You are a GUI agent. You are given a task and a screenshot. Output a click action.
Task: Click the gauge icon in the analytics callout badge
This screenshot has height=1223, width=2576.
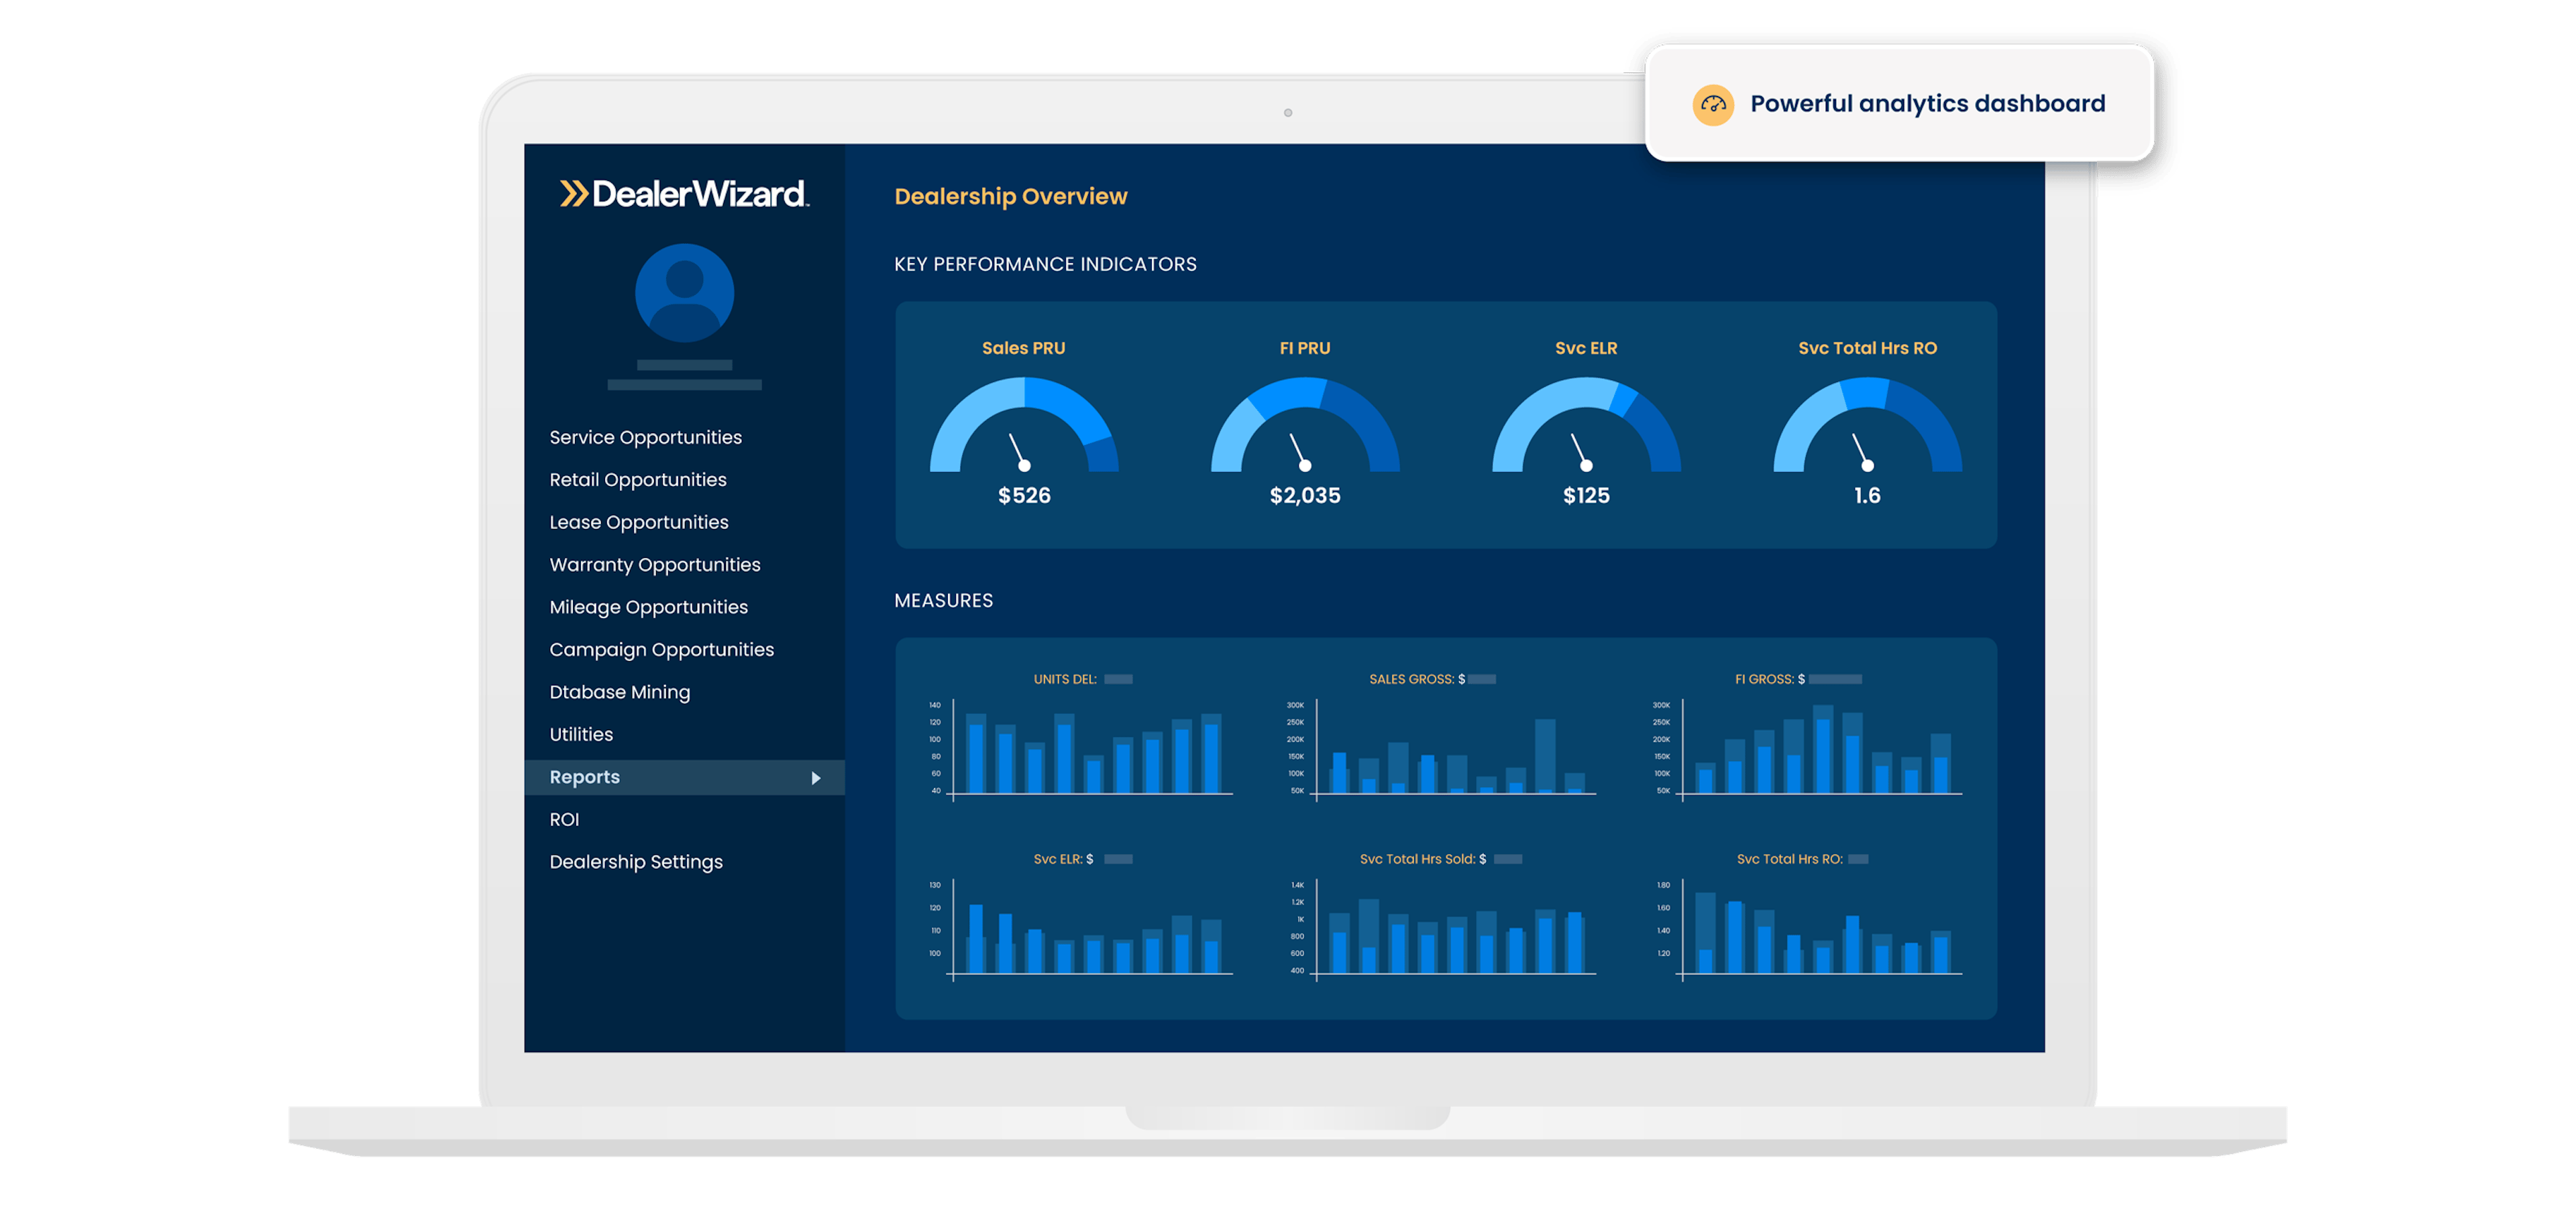coord(1714,104)
